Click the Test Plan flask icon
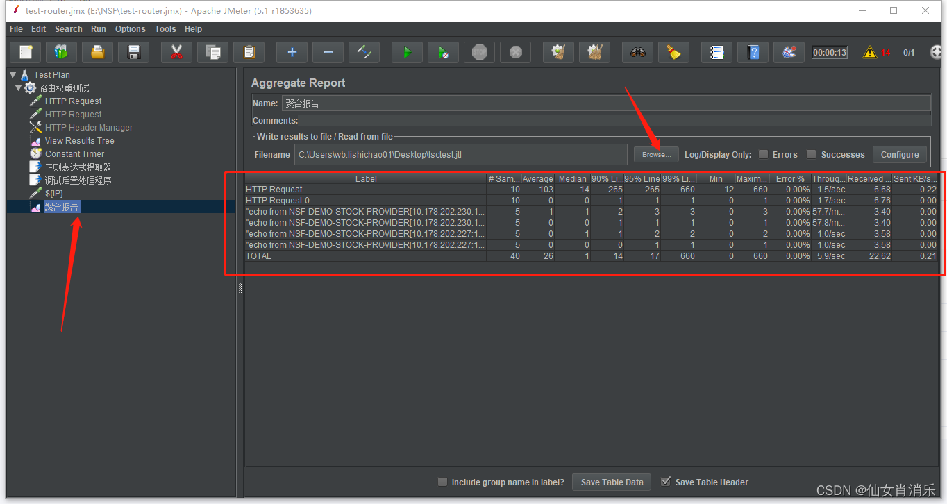Screen dimensions: 947x504 tap(25, 74)
